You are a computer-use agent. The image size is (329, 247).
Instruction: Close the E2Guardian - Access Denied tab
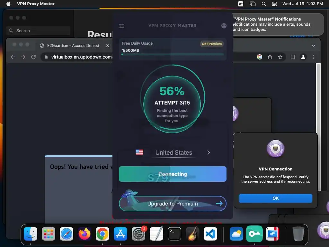point(108,46)
